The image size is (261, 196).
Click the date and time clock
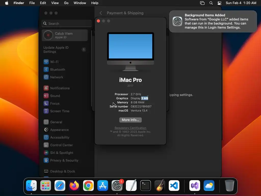click(x=241, y=3)
